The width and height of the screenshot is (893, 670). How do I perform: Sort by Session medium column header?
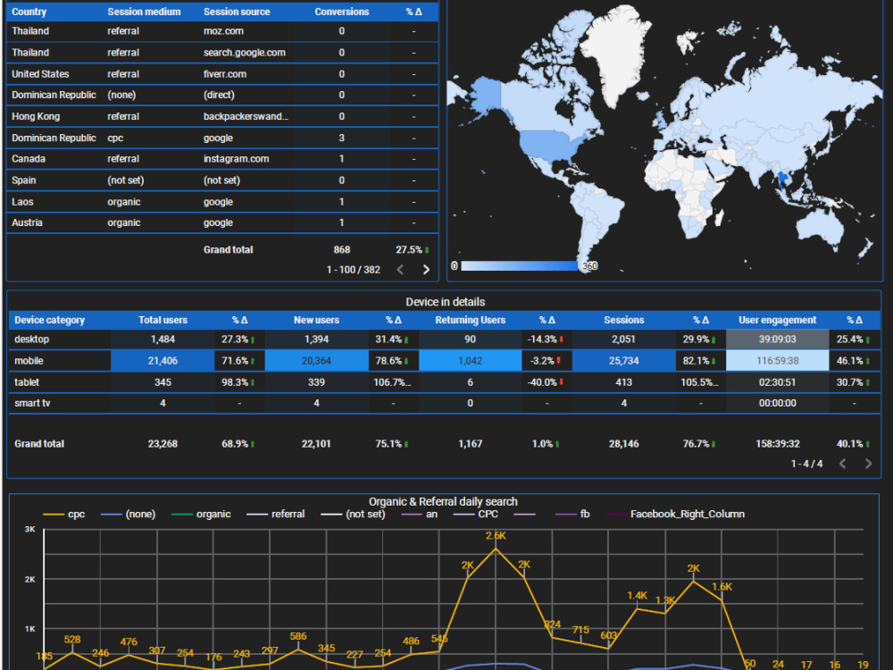click(144, 12)
